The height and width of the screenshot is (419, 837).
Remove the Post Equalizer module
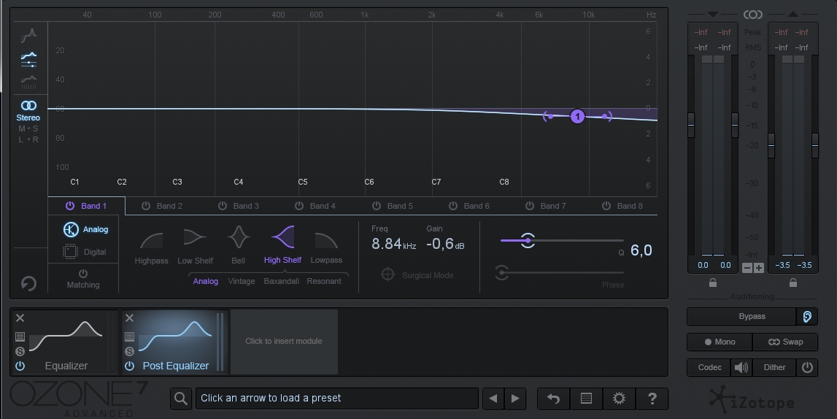point(129,318)
